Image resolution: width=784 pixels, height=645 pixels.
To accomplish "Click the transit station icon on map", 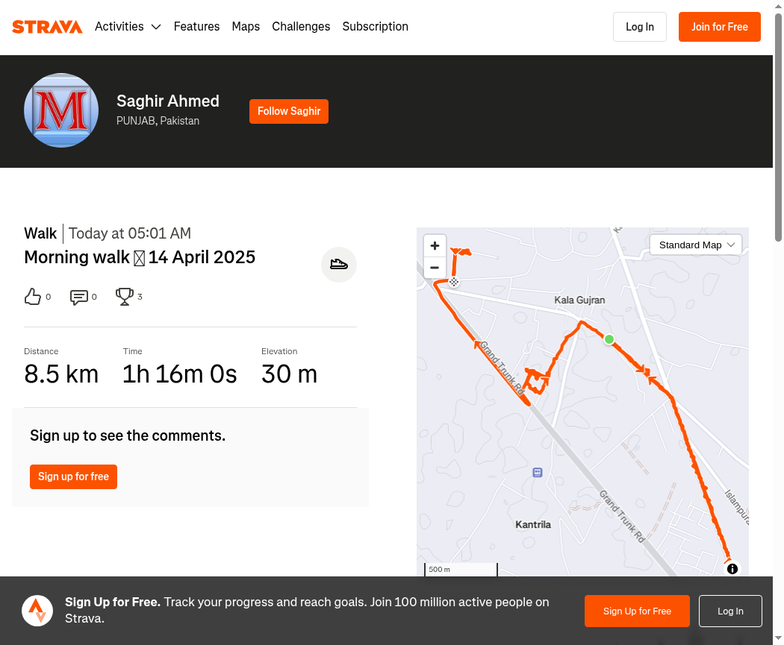I will pyautogui.click(x=538, y=472).
